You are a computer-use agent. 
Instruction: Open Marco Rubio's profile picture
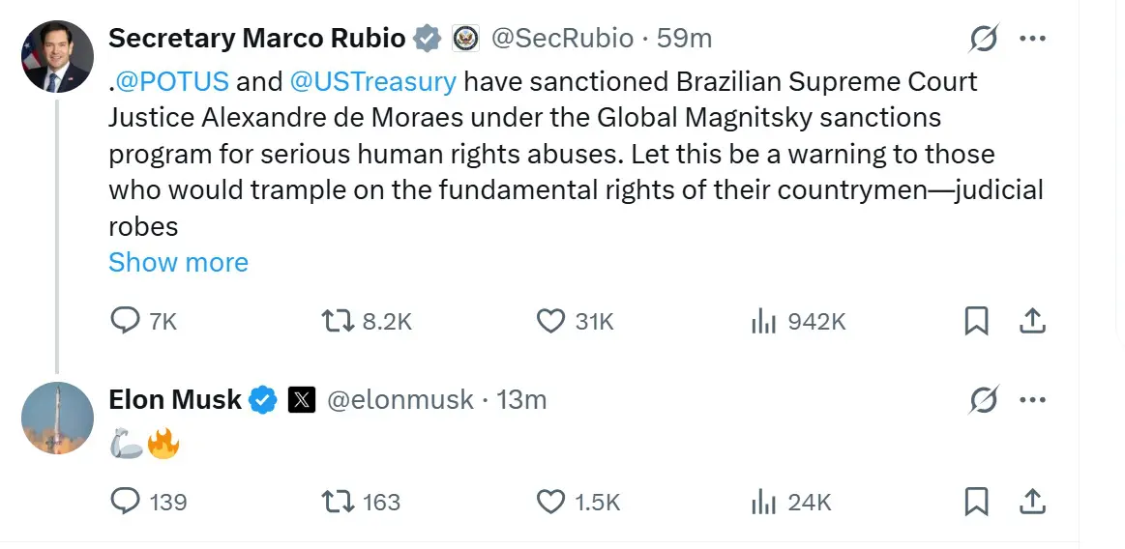click(57, 56)
